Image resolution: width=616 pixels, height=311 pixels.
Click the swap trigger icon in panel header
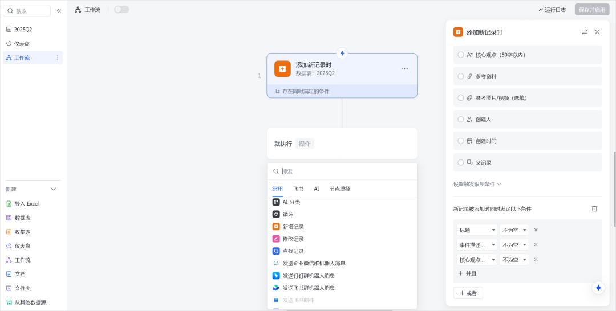pos(585,32)
